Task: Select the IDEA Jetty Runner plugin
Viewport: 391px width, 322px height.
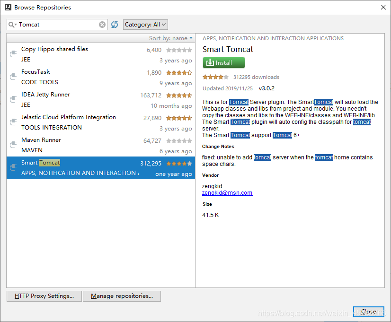Action: [101, 100]
